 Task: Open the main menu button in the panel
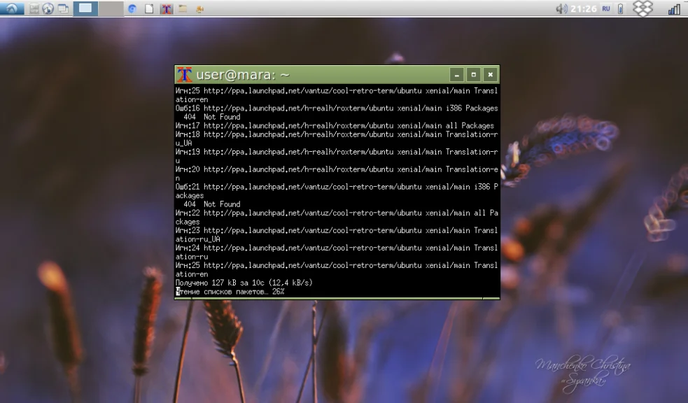click(x=12, y=8)
